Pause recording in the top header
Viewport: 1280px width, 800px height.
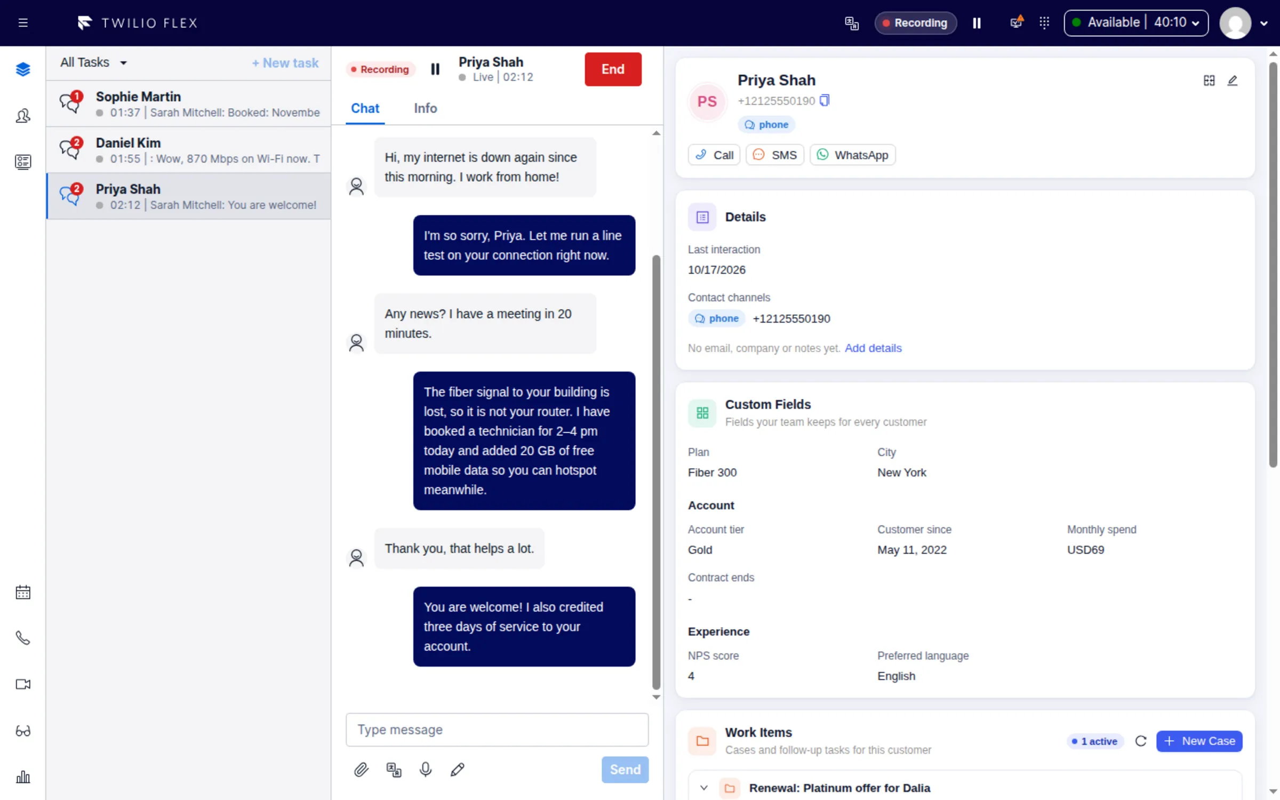click(x=977, y=23)
